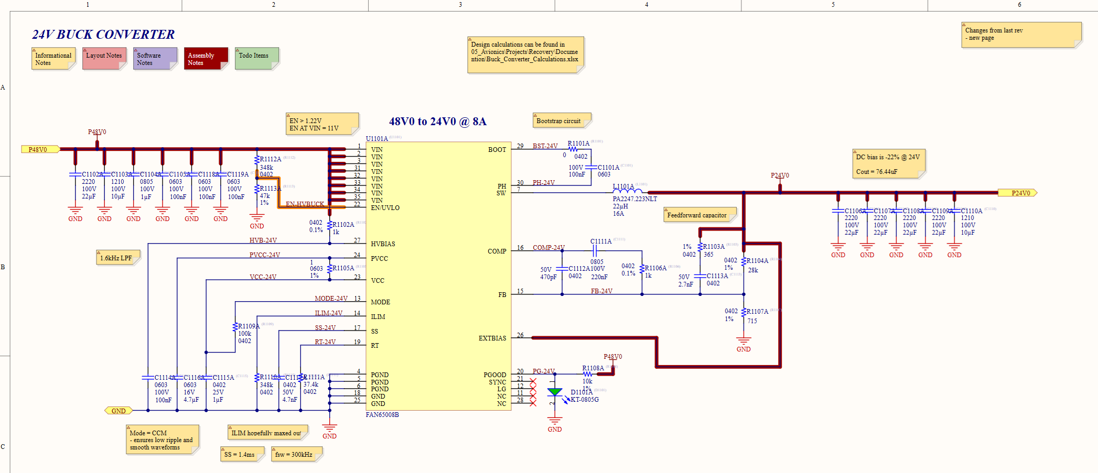Viewport: 1098px width, 473px height.
Task: Click the RT-24V net label
Action: (325, 342)
